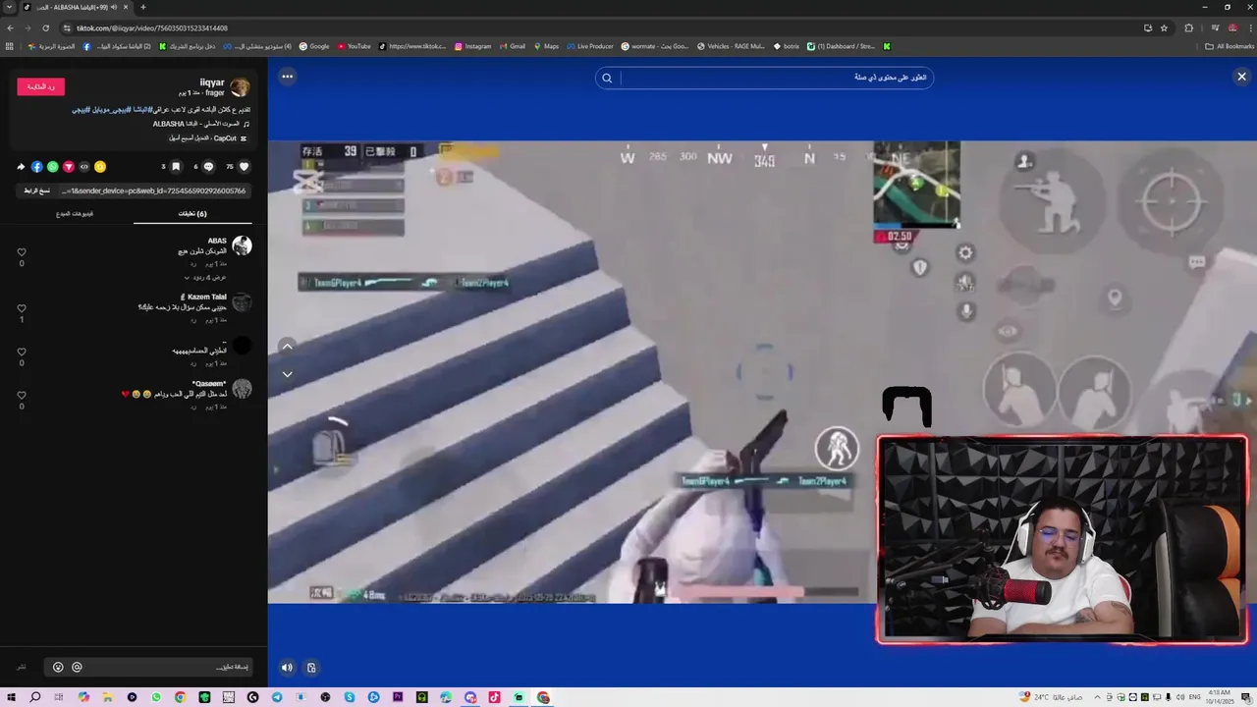Switch to the comments (6) tab

point(192,213)
